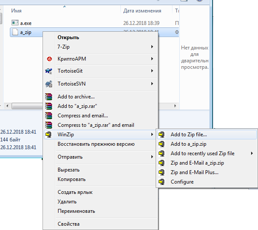258x230 pixels.
Task: Click the a.exe file icon
Action: coord(15,23)
